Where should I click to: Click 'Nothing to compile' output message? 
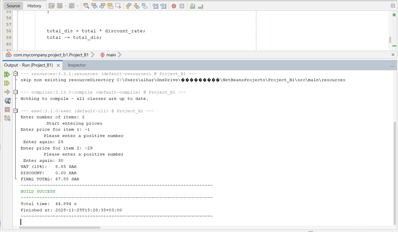click(x=85, y=99)
